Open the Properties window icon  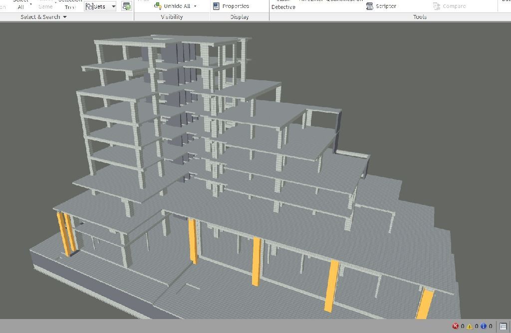pyautogui.click(x=216, y=6)
